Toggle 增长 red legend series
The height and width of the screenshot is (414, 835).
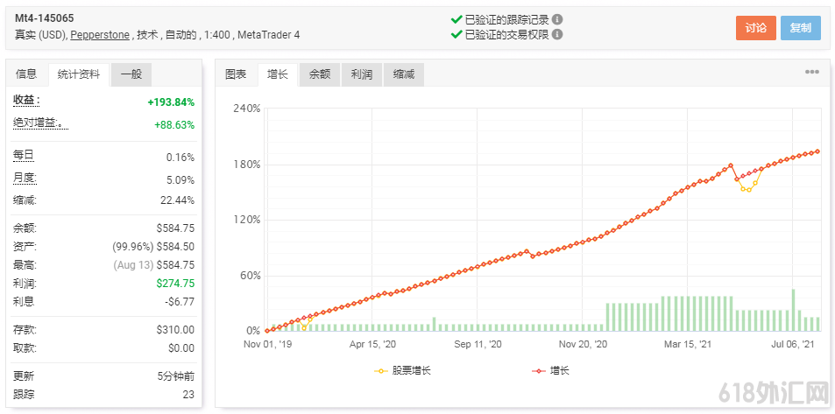pos(550,370)
